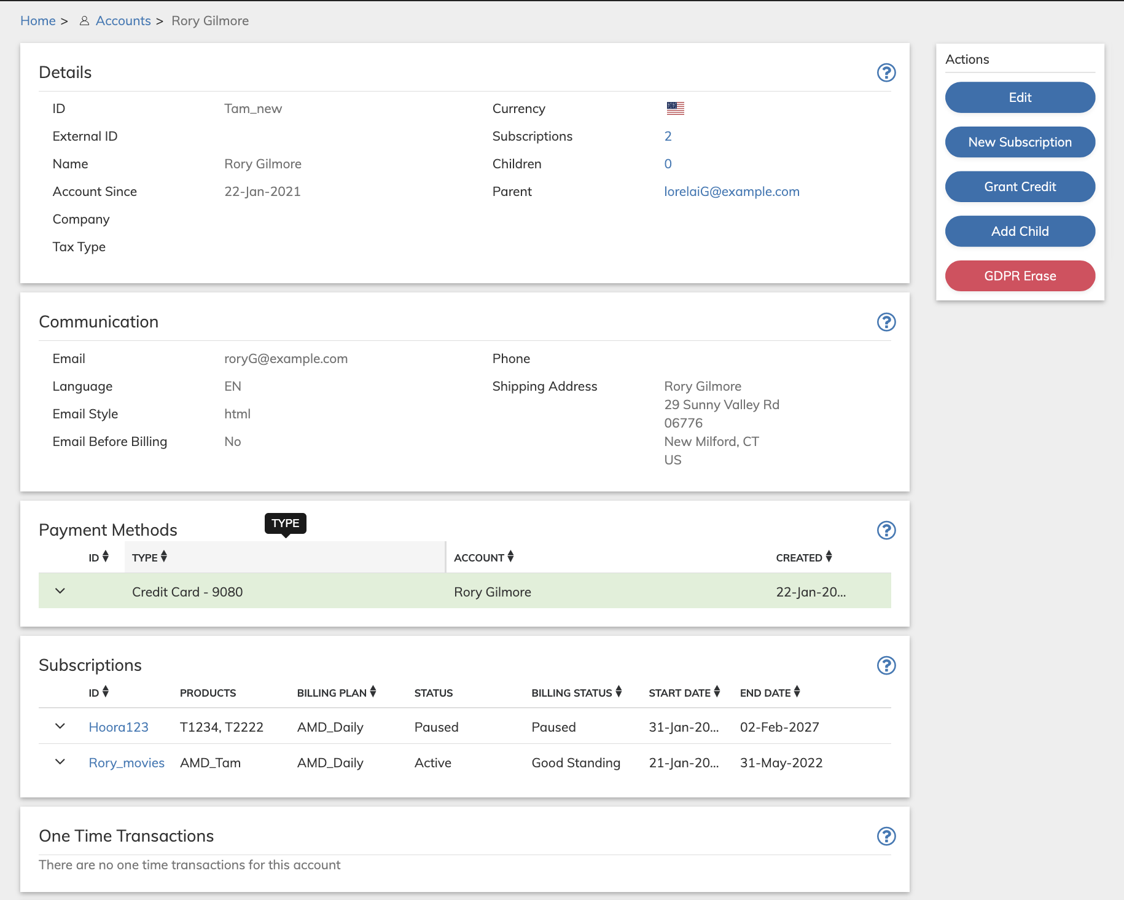
Task: Click the email roryG@example.com
Action: tap(286, 359)
